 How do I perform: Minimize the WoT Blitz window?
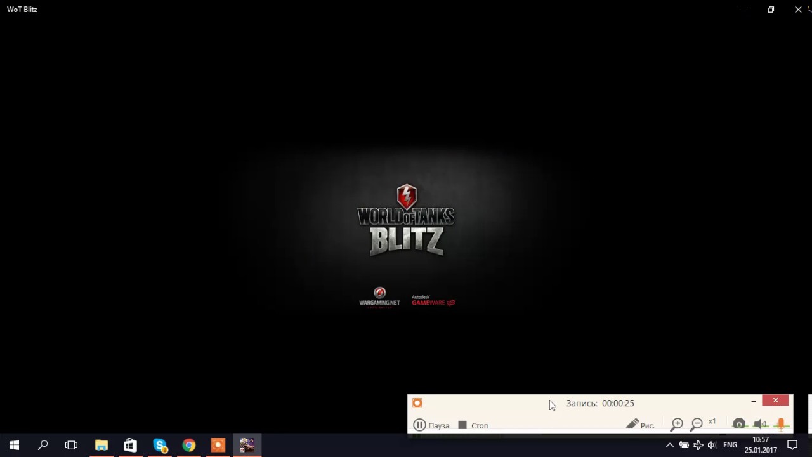tap(743, 10)
